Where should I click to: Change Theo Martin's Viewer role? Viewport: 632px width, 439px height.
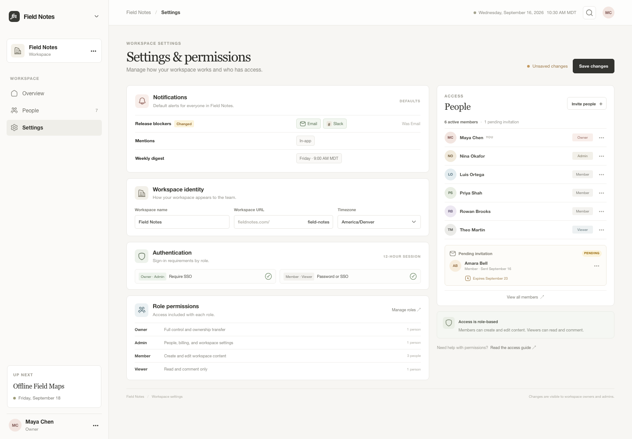click(x=582, y=230)
